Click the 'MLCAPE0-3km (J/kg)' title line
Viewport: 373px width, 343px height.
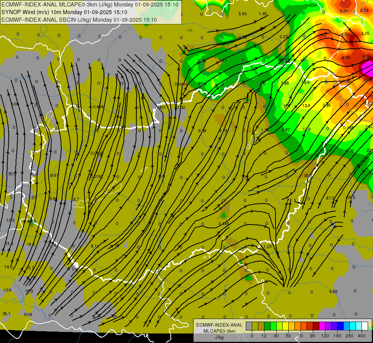[90, 5]
